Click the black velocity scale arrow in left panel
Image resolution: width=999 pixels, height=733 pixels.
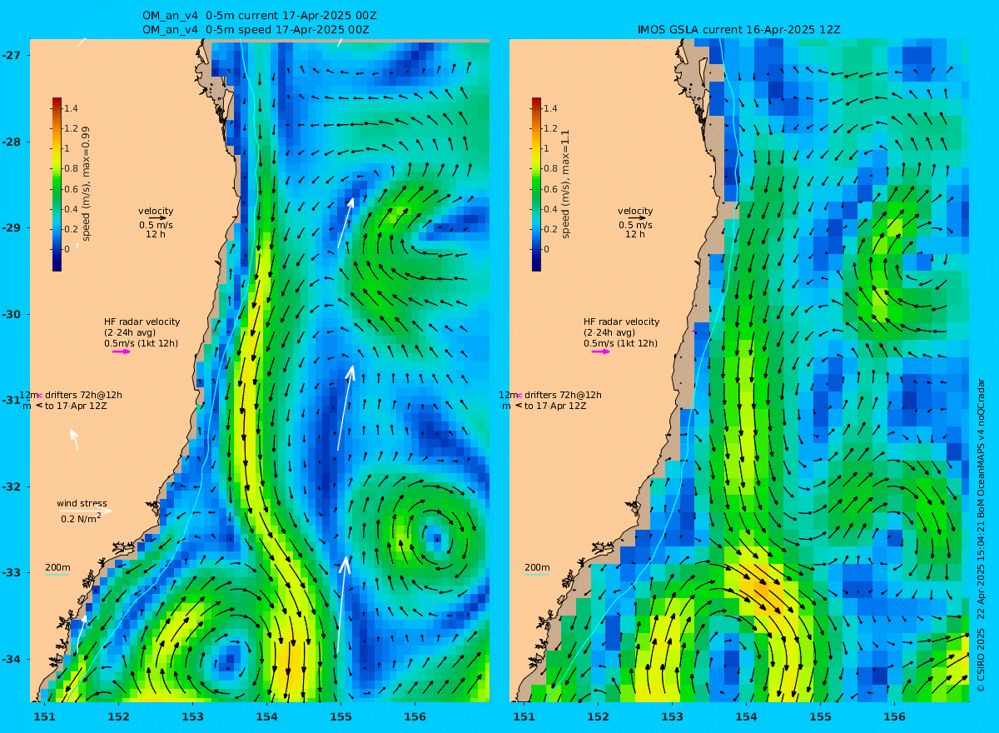coord(158,218)
